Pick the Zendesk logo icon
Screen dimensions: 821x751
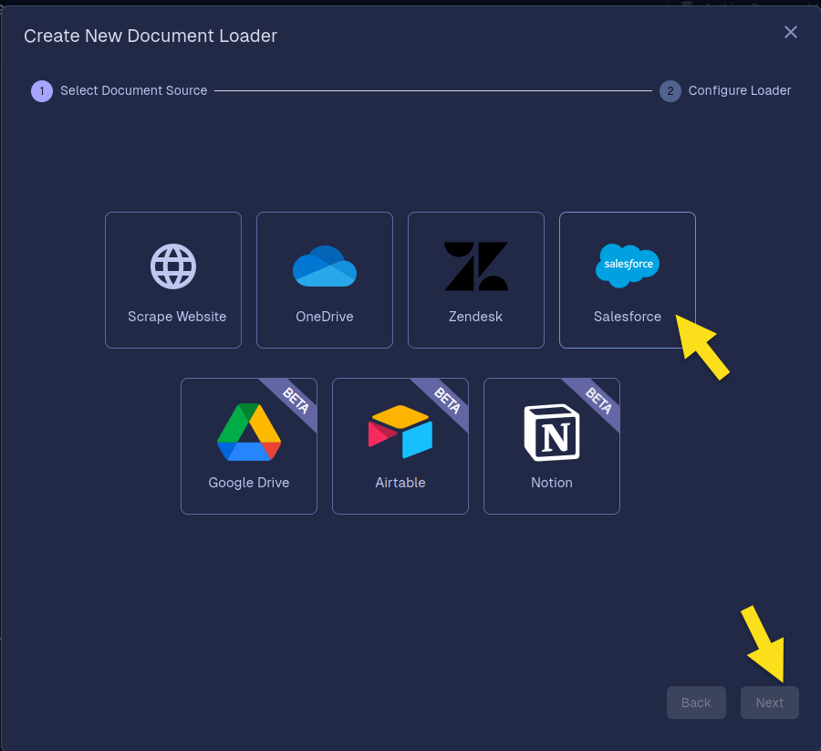point(476,266)
